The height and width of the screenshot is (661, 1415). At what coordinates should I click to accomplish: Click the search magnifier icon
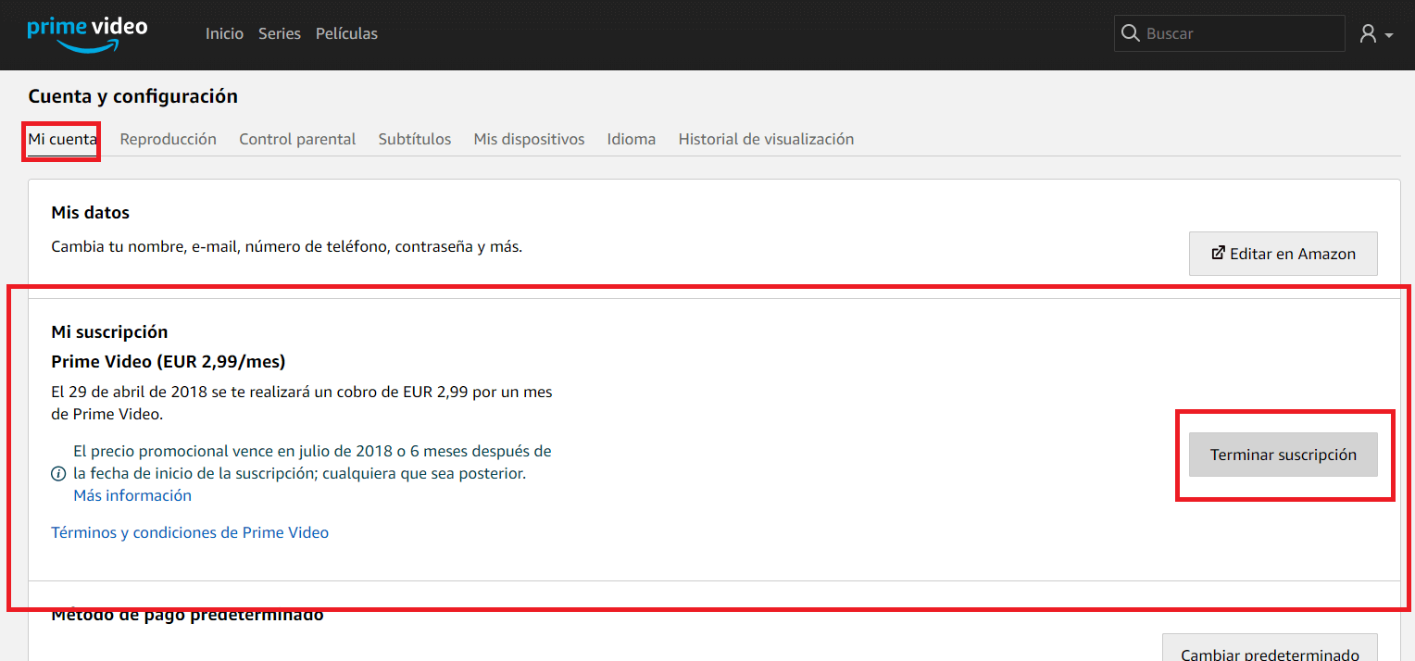[x=1130, y=33]
